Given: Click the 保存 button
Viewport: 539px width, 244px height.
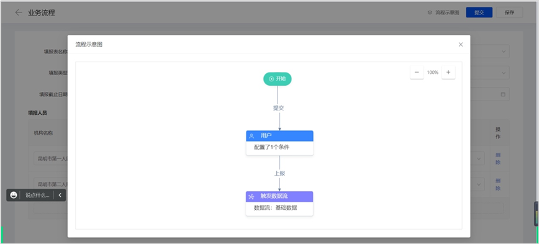Looking at the screenshot, I should pos(509,12).
